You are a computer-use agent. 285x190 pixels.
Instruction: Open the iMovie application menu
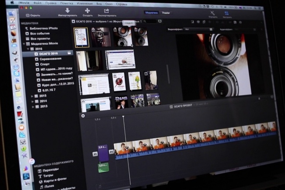24,3
